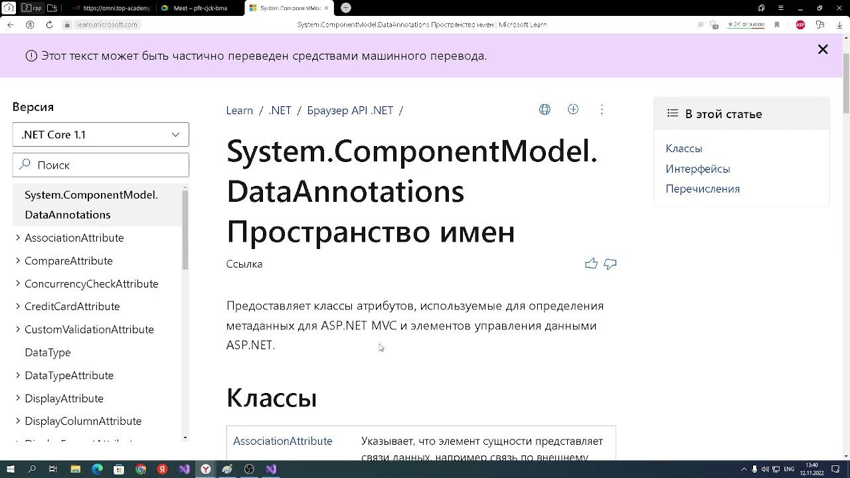The height and width of the screenshot is (478, 850).
Task: Select System.ComponentModel.DataAnnotations in sidebar
Action: click(x=96, y=204)
